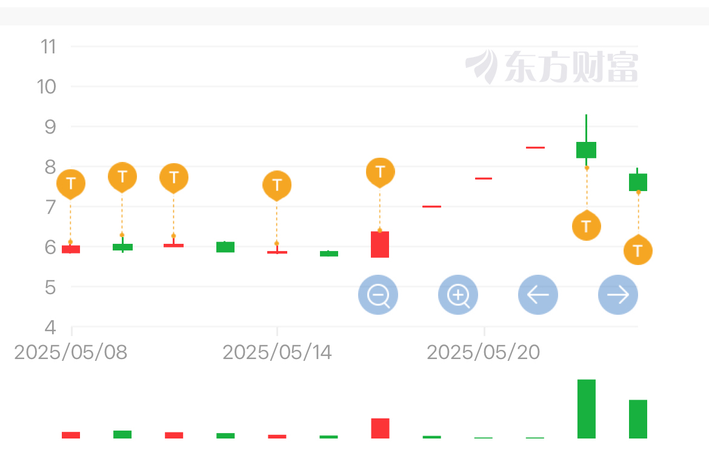Select the large red candlestick near 6

click(380, 244)
